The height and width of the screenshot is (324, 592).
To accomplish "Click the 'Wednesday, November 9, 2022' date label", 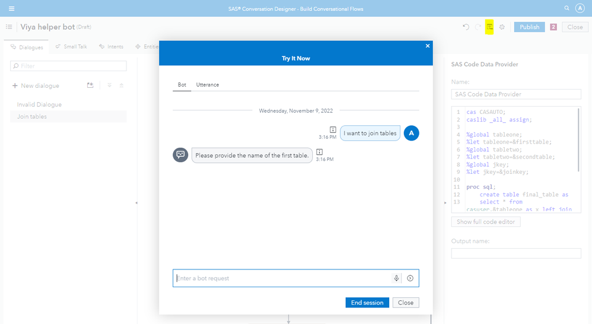I will 295,110.
